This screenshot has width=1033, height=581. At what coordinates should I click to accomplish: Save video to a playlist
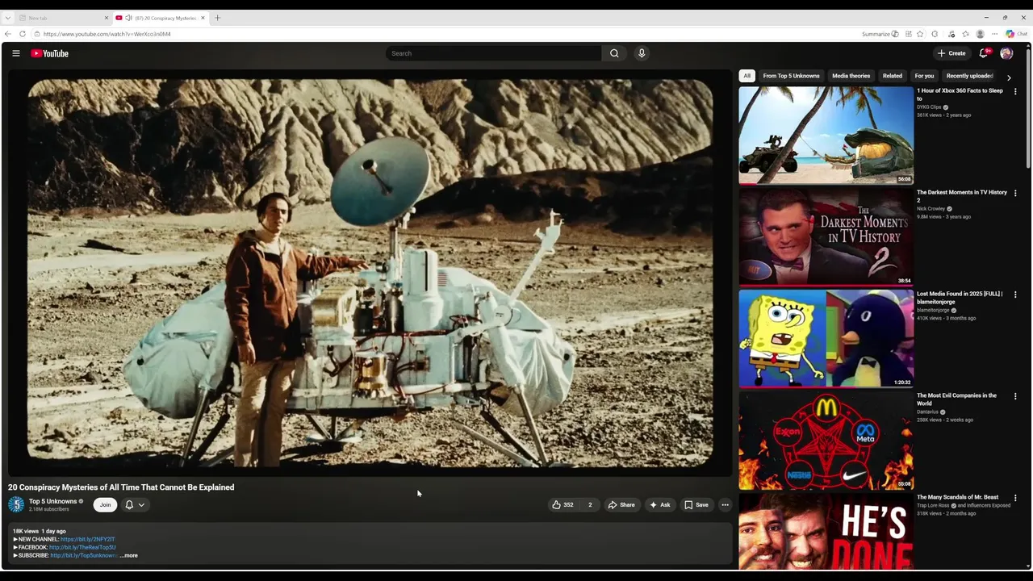click(696, 505)
